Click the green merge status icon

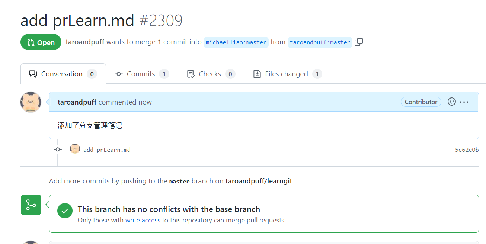pos(31,205)
